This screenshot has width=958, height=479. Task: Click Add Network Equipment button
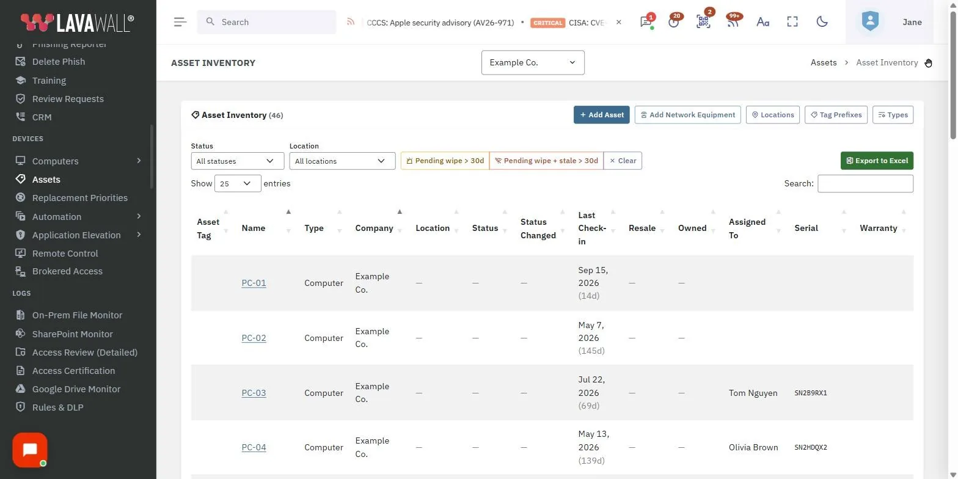coord(687,115)
